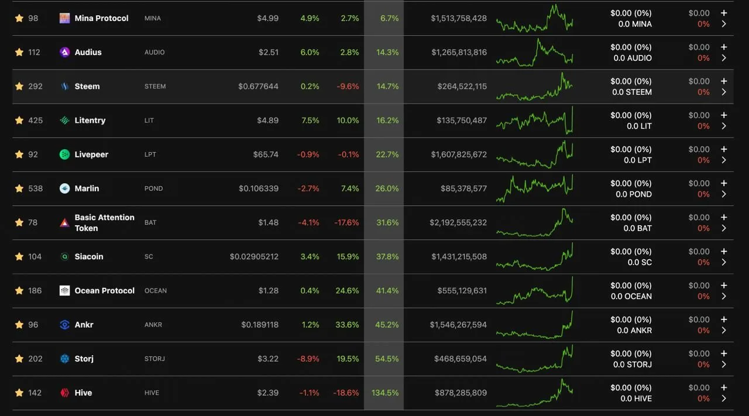Screen dimensions: 749x416
Task: Click the Storj blue logo icon
Action: pos(65,359)
